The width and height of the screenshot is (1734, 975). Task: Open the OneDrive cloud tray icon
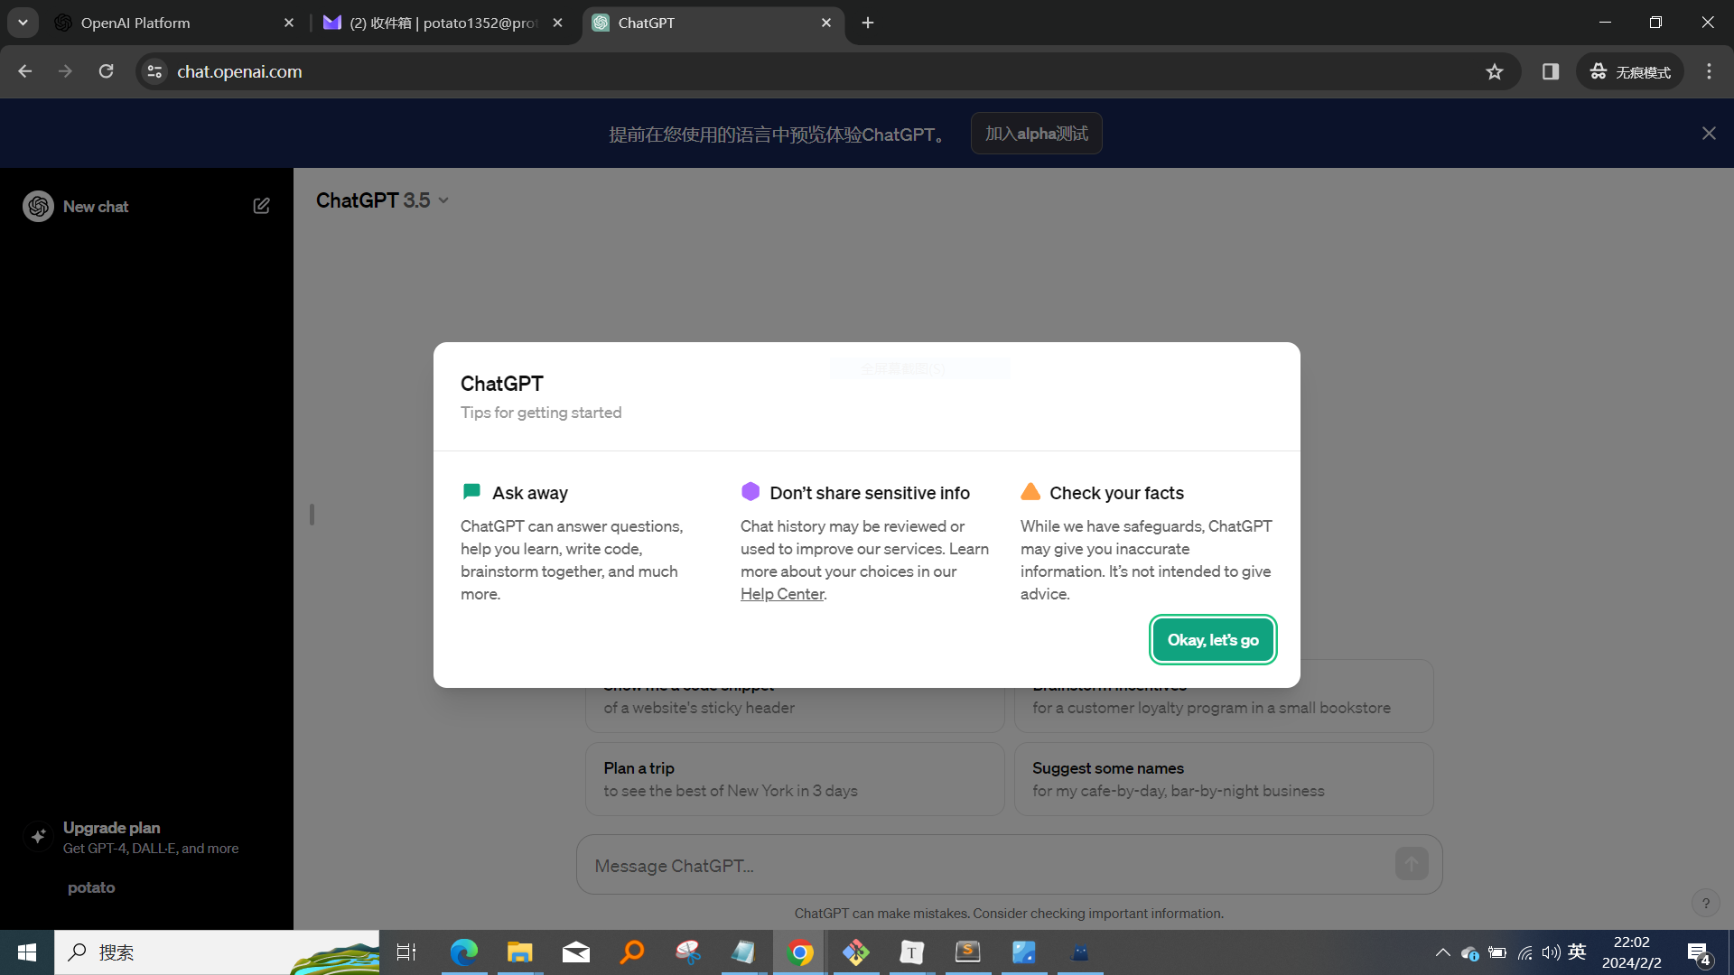click(x=1469, y=952)
